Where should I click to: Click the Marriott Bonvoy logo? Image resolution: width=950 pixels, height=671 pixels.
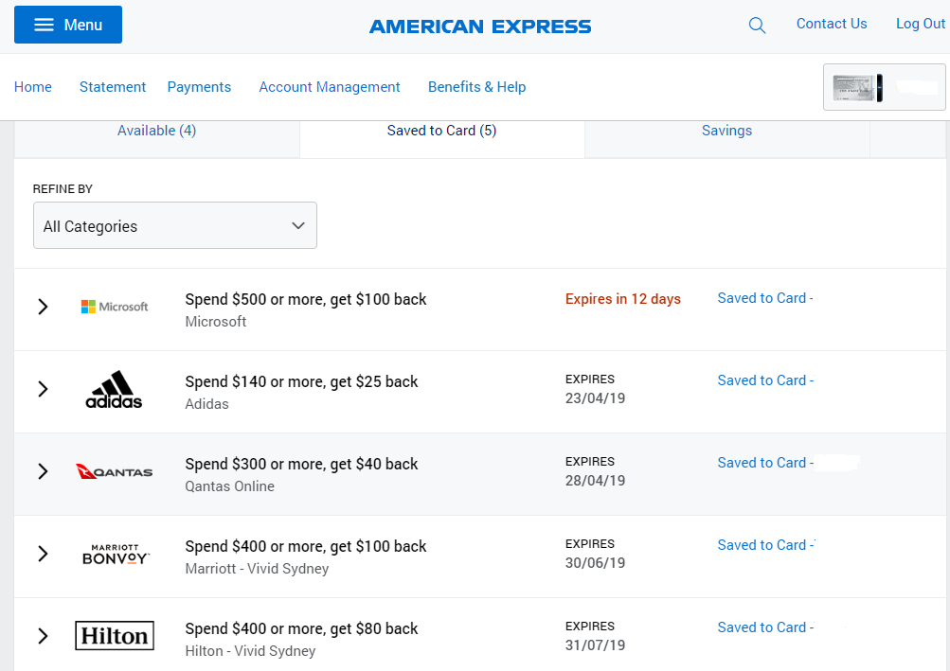click(x=116, y=555)
